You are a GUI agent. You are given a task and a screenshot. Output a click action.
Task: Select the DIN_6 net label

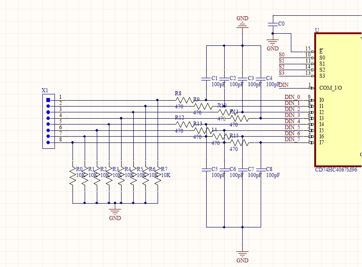click(292, 133)
